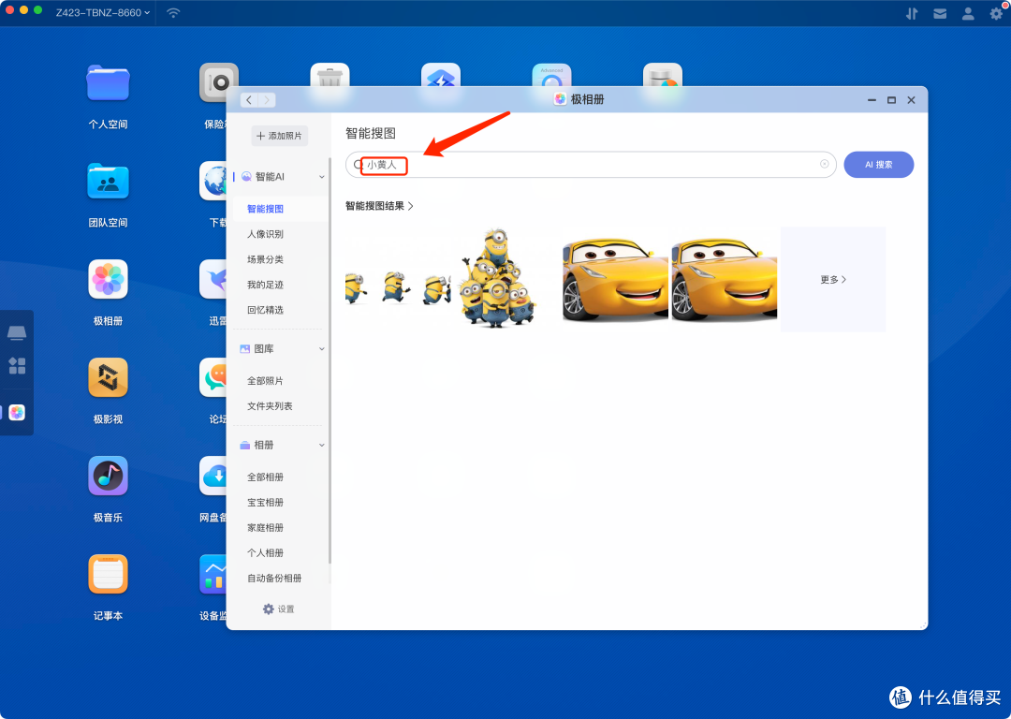The height and width of the screenshot is (719, 1011).
Task: Open the user account icon
Action: click(x=968, y=13)
